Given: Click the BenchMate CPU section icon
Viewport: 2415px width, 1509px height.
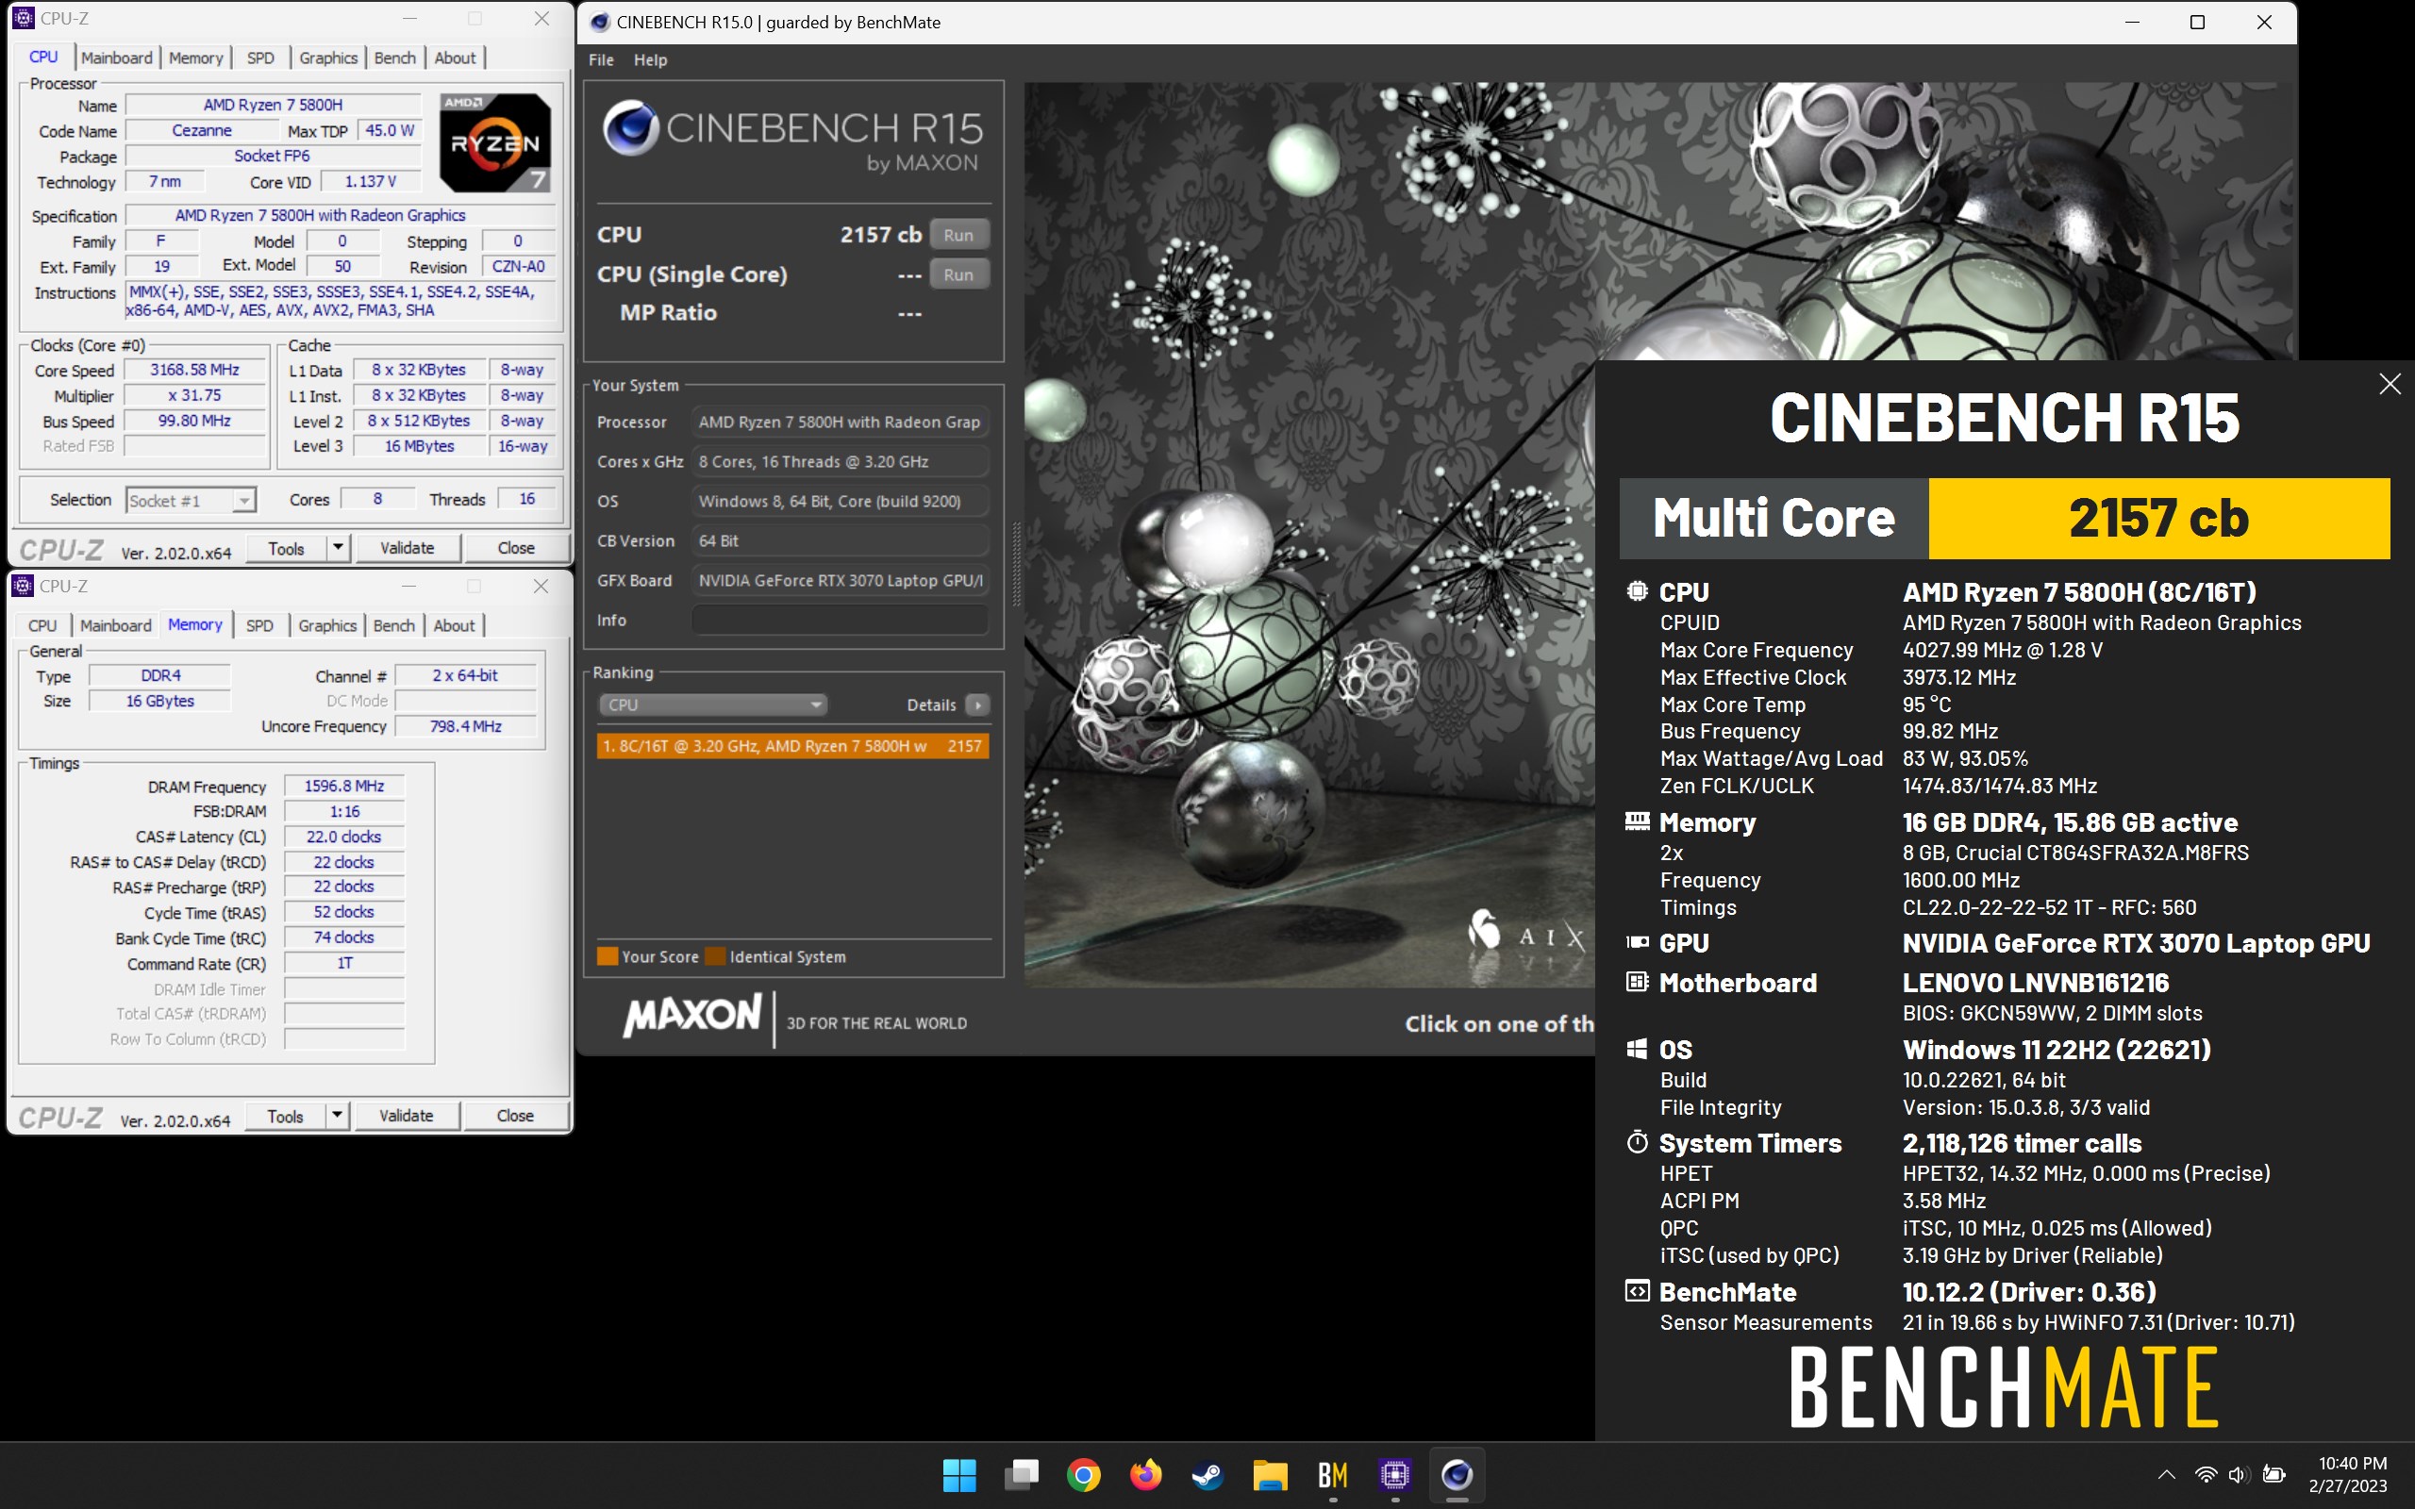Looking at the screenshot, I should [x=1637, y=590].
